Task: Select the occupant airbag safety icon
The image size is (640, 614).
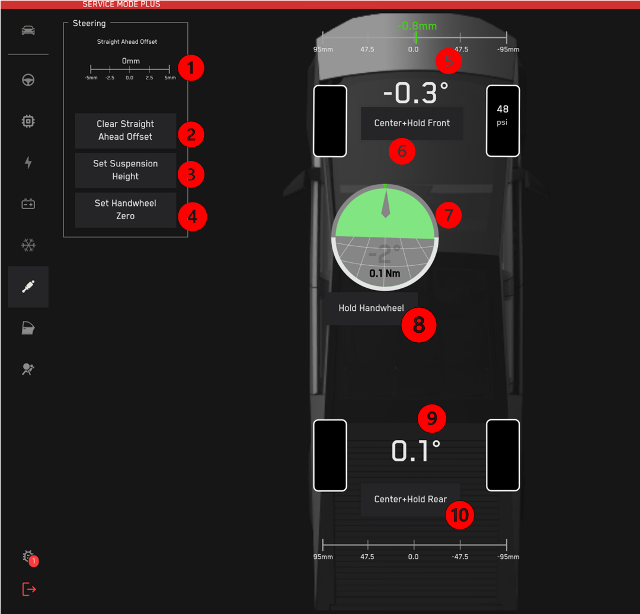Action: 28,369
